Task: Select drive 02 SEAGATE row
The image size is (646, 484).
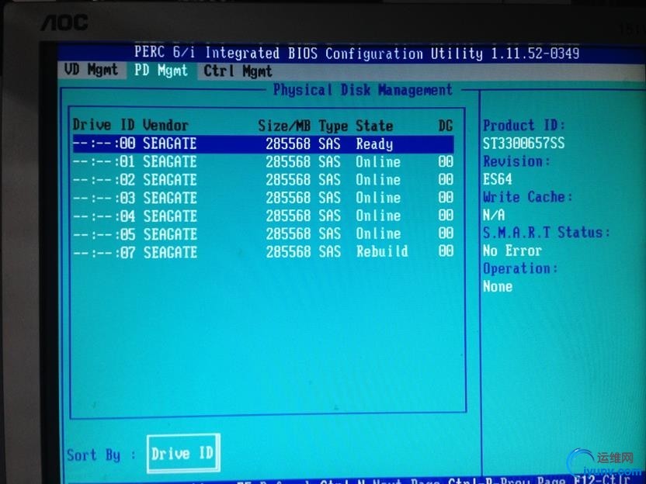Action: point(263,180)
